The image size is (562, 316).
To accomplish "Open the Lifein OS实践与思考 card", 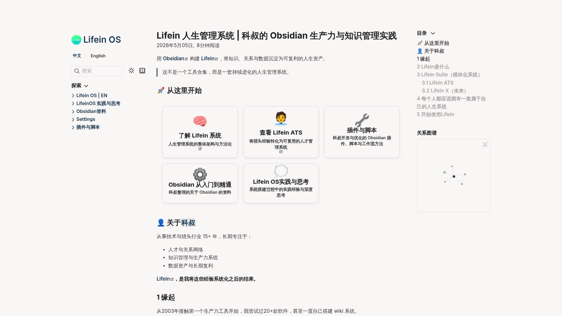I will [x=281, y=183].
